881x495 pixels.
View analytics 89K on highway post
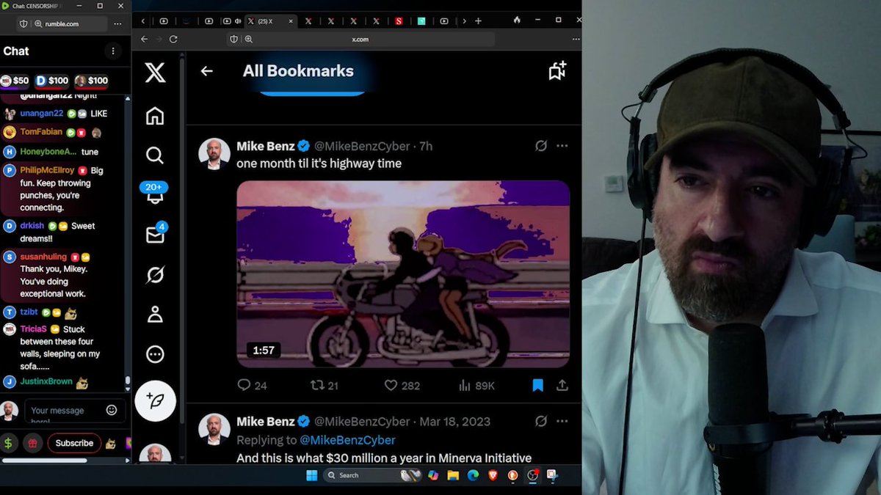tap(476, 385)
